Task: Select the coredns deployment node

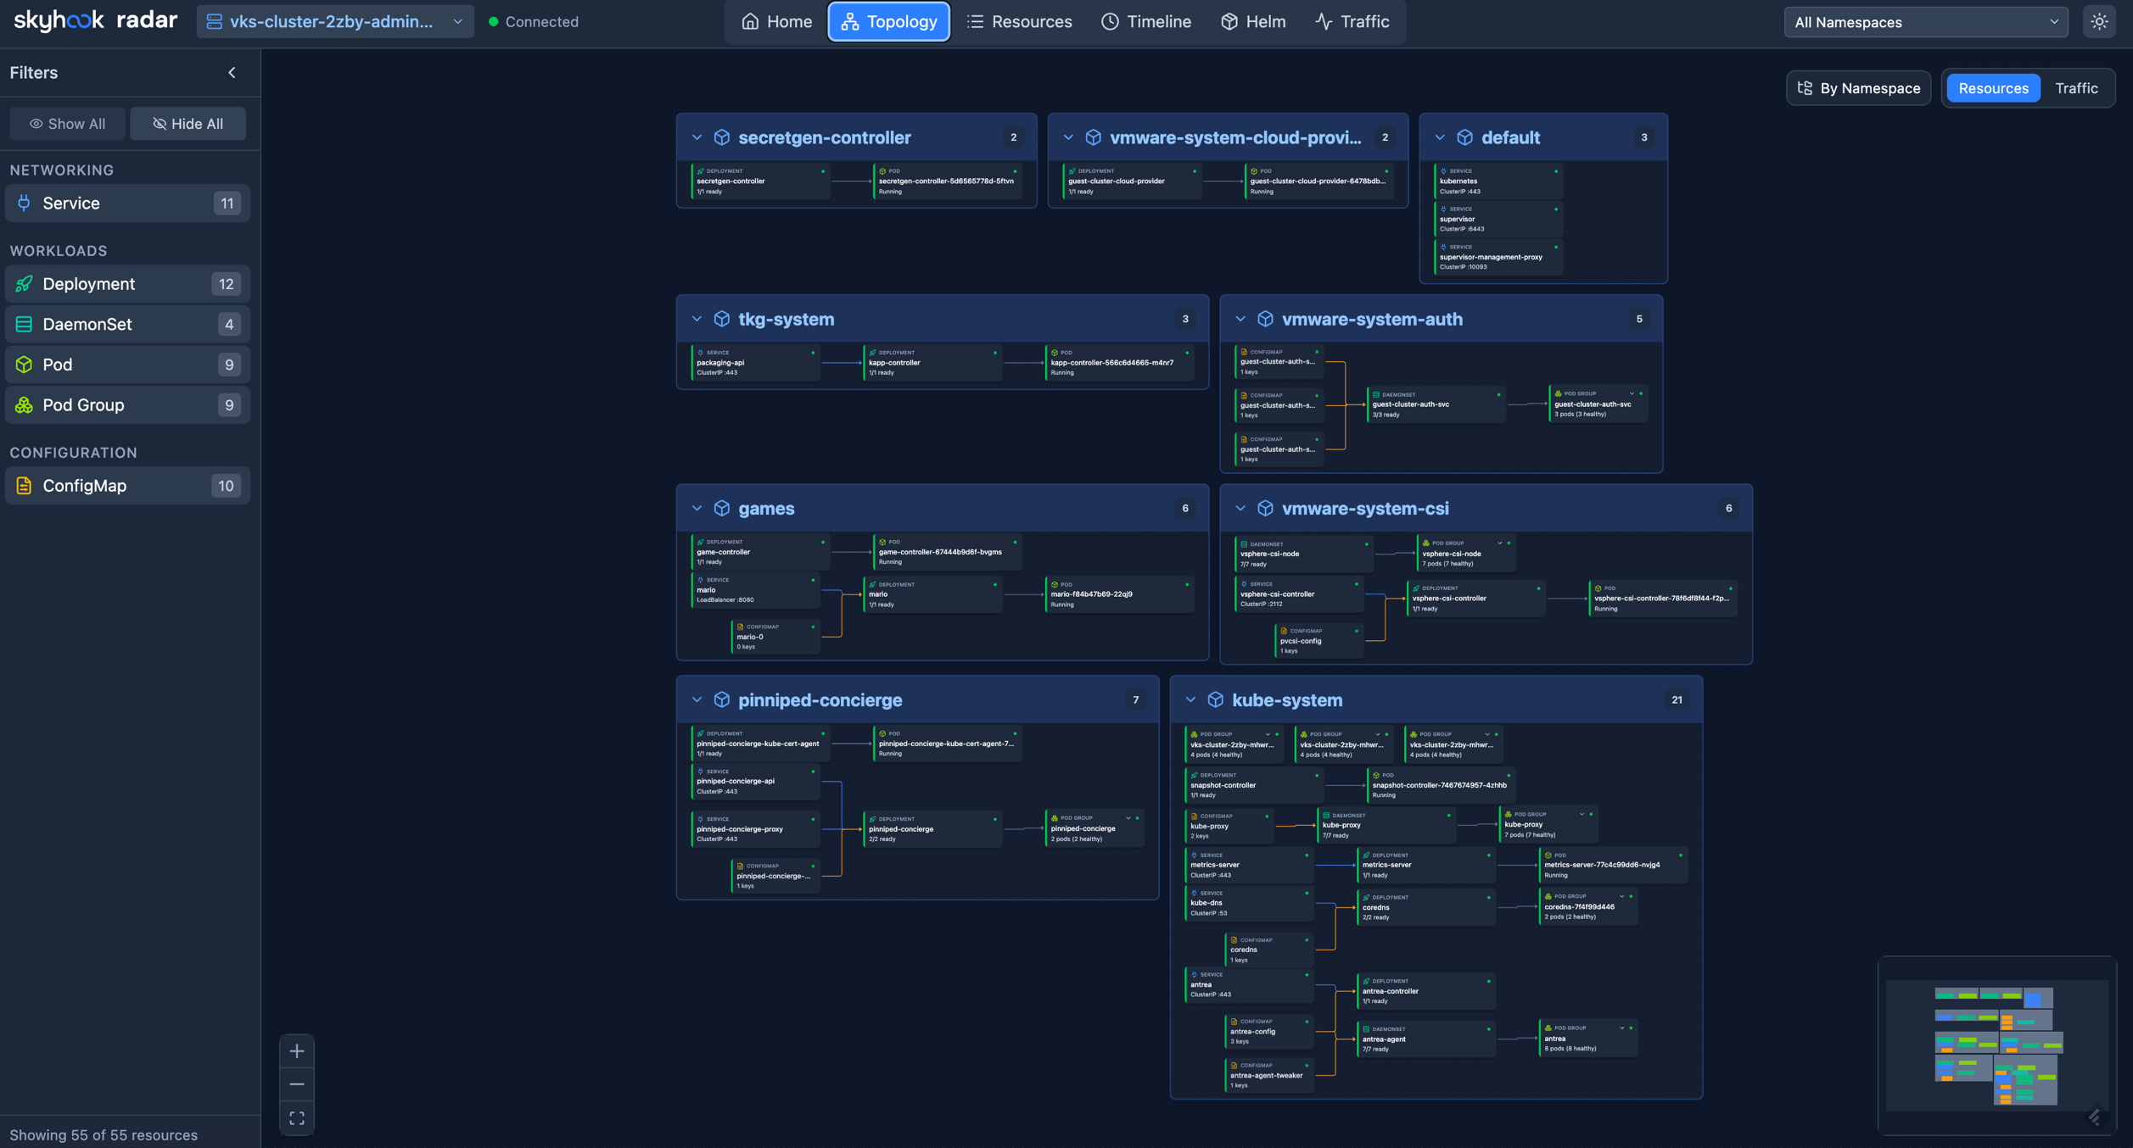Action: pos(1425,908)
